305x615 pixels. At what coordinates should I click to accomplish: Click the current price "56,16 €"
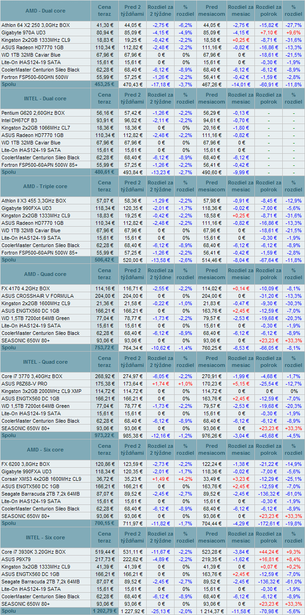105,113
